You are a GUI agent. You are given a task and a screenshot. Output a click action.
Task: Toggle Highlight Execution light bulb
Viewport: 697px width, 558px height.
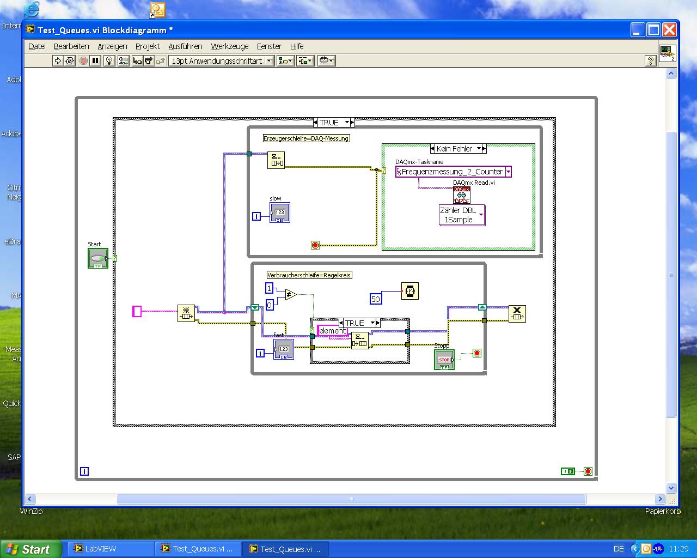(109, 61)
